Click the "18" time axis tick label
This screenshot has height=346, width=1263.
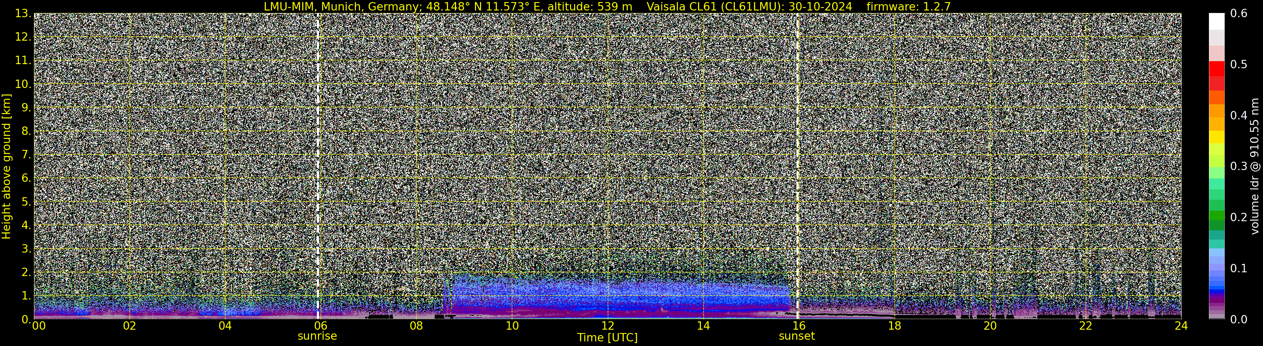click(894, 326)
